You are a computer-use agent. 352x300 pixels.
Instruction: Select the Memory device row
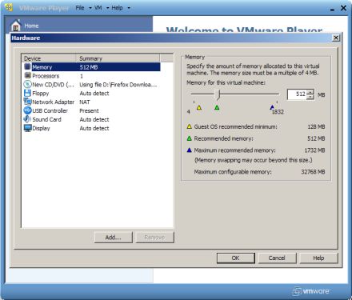click(92, 67)
